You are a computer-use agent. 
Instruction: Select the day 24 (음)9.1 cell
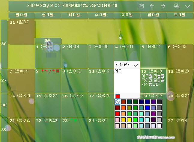pyautogui.click(x=100, y=130)
